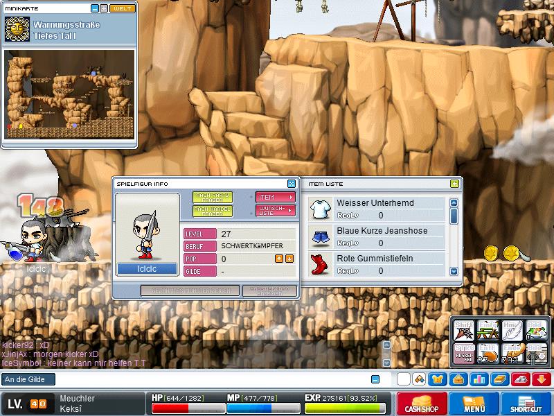Expand the Wunschliste button
The height and width of the screenshot is (416, 554).
(x=275, y=210)
